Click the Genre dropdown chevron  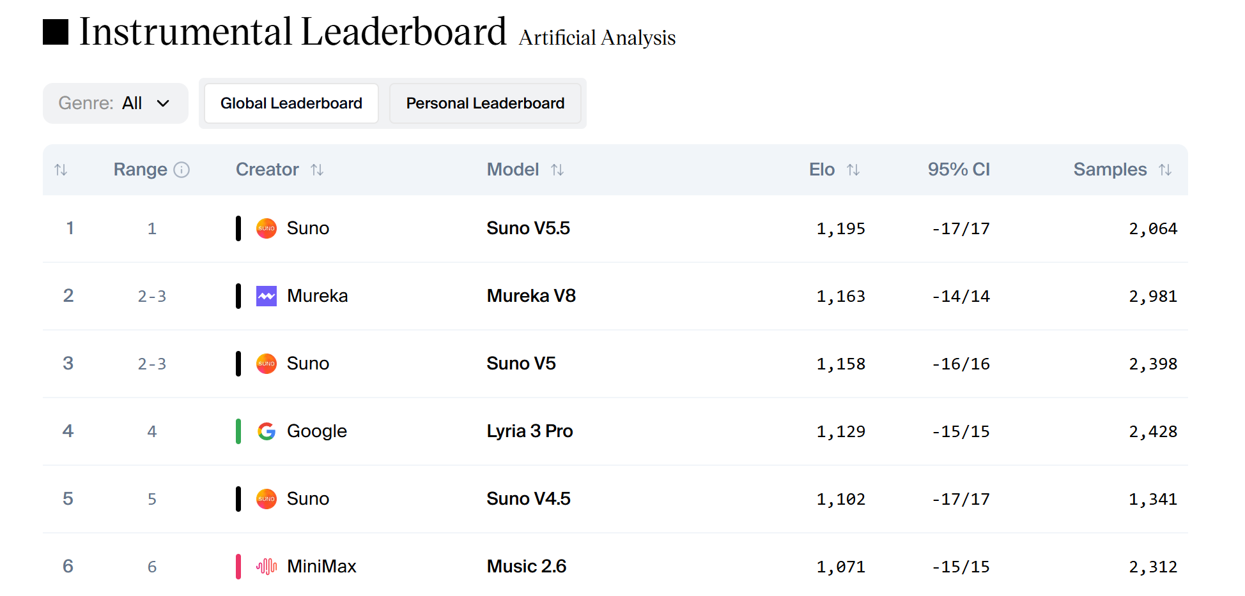(x=163, y=103)
